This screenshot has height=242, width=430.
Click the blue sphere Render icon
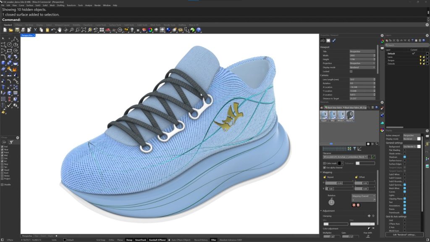[168, 30]
